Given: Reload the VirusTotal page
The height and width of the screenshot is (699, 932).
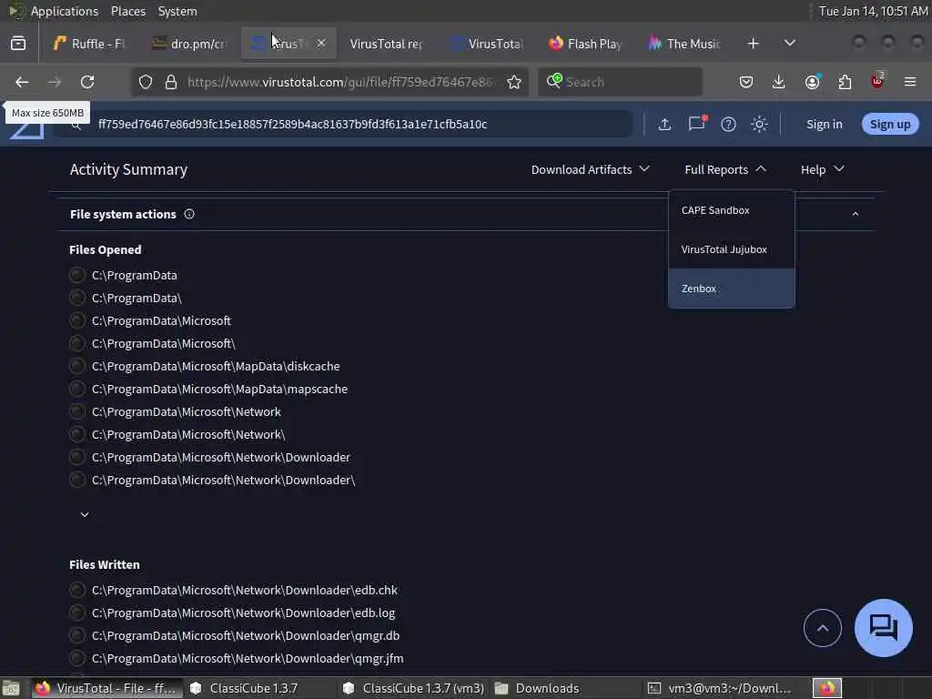Looking at the screenshot, I should [87, 82].
